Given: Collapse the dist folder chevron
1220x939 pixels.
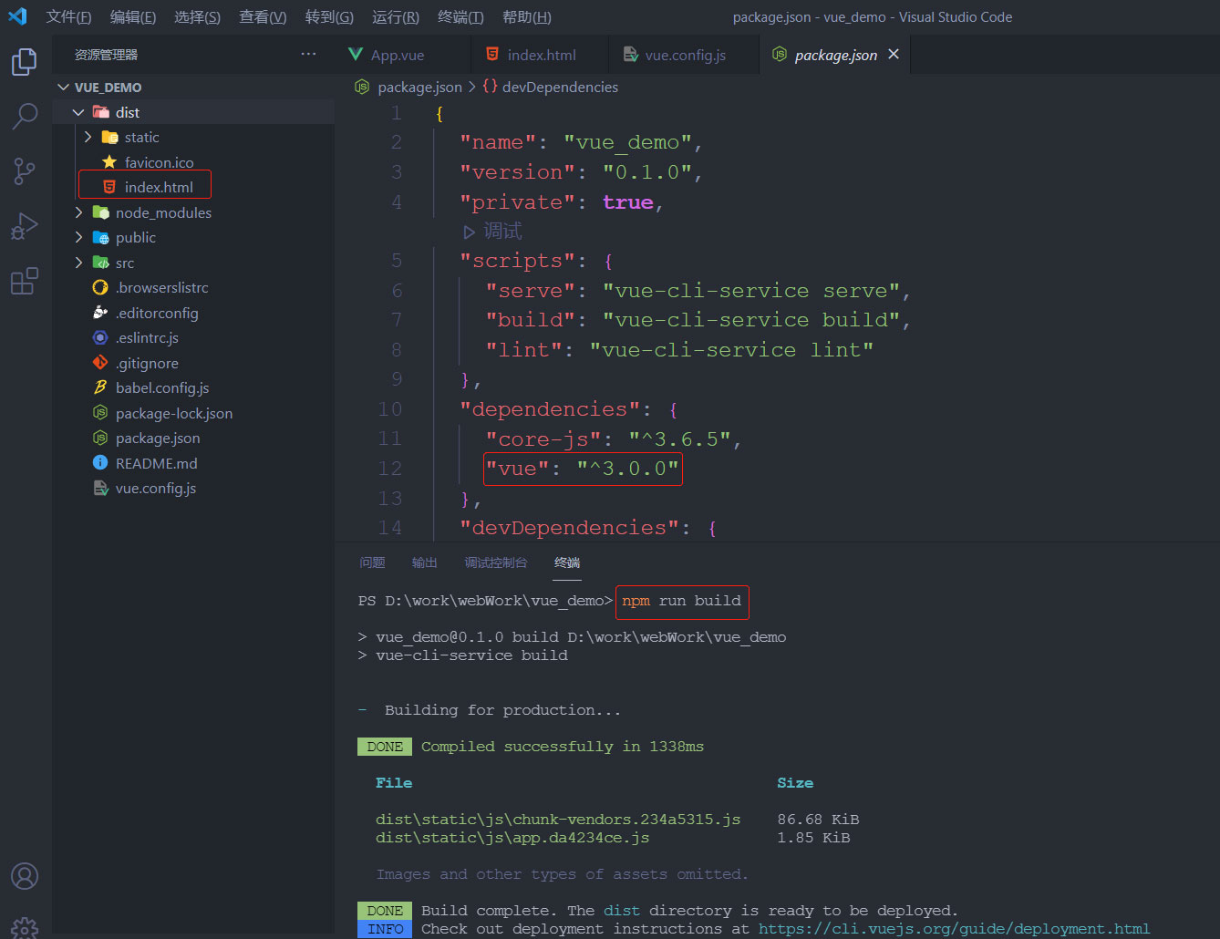Looking at the screenshot, I should pos(78,112).
